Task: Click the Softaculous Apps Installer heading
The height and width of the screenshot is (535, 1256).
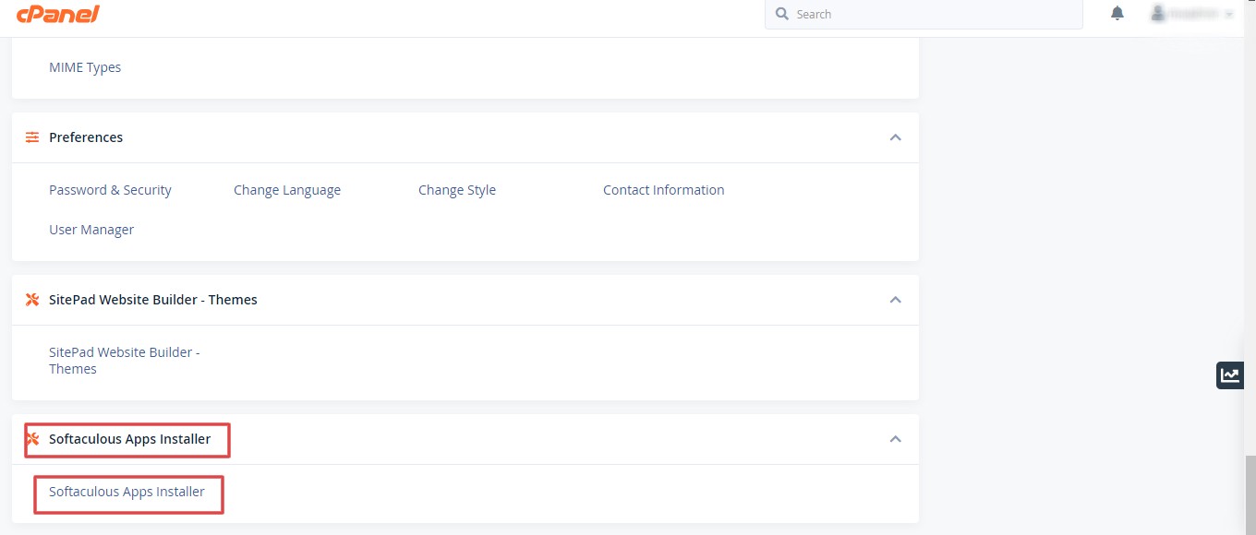Action: [x=130, y=439]
